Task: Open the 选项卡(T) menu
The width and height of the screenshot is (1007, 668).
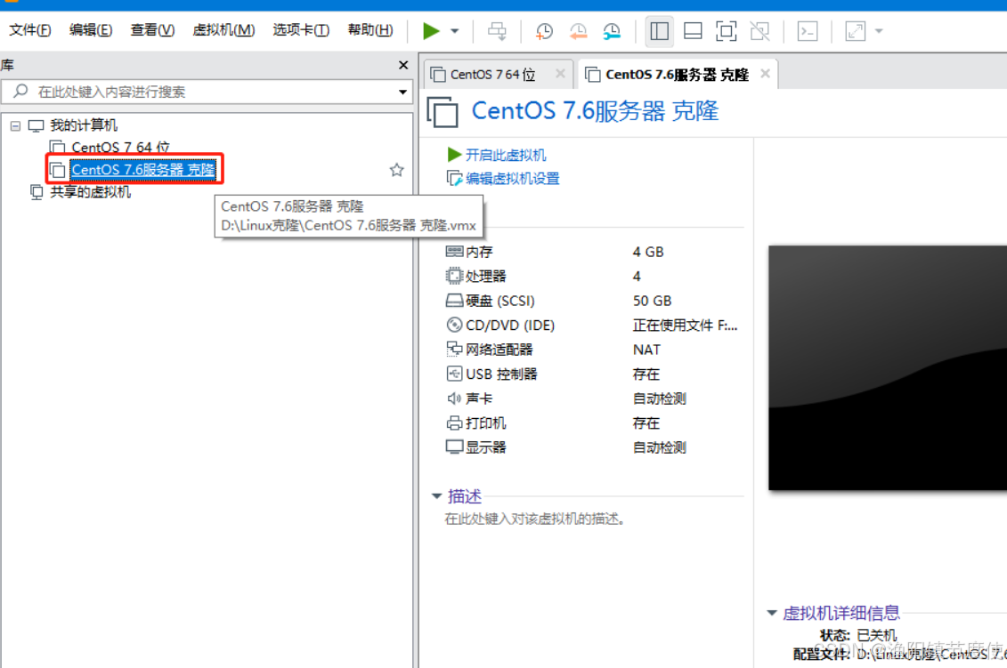Action: [301, 30]
